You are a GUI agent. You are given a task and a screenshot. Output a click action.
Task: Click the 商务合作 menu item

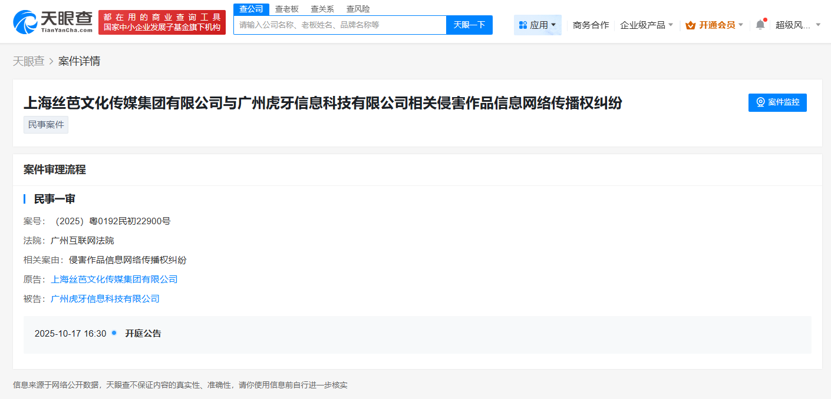click(x=590, y=25)
